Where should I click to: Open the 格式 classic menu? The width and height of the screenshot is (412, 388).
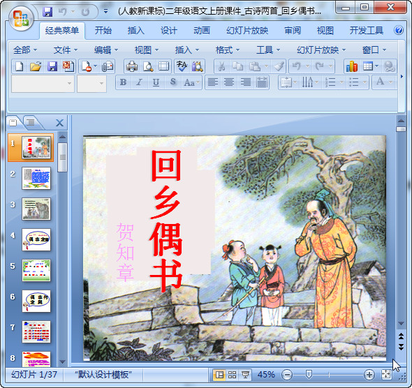coord(227,50)
